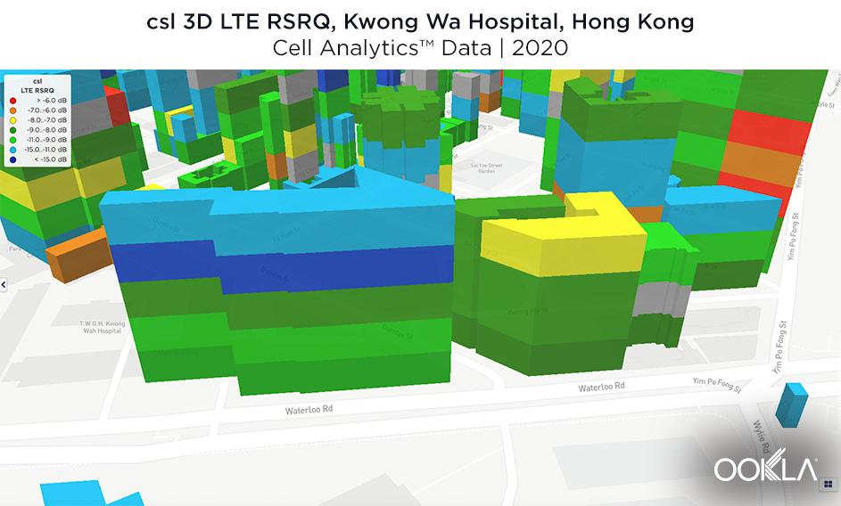This screenshot has width=841, height=506.
Task: Click the "Wylie Rd" street label
Action: (x=761, y=437)
